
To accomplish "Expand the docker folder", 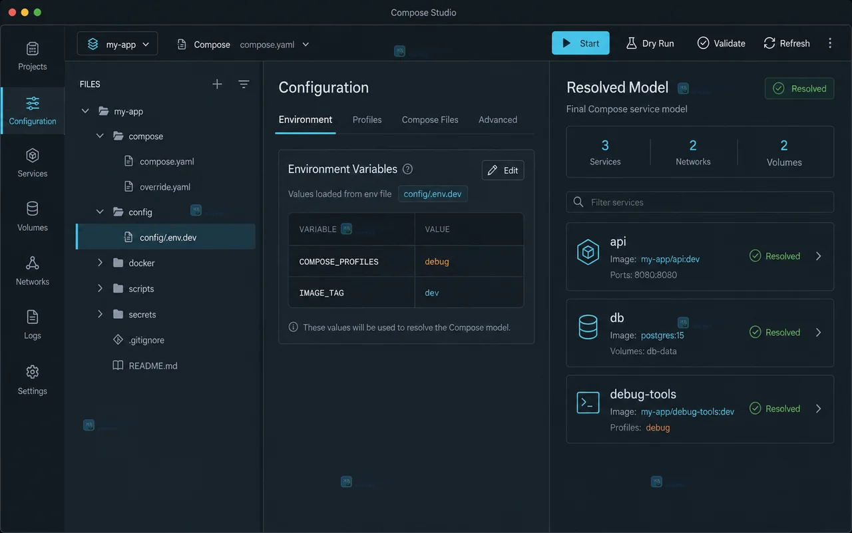I will click(100, 263).
